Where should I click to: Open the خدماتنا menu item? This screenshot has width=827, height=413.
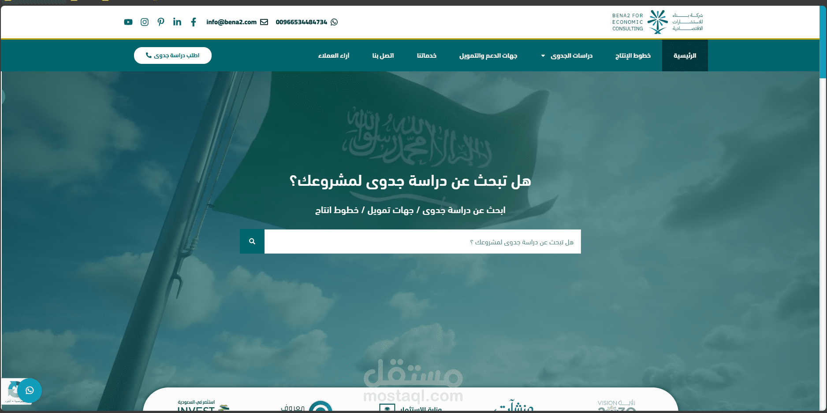[x=427, y=55]
